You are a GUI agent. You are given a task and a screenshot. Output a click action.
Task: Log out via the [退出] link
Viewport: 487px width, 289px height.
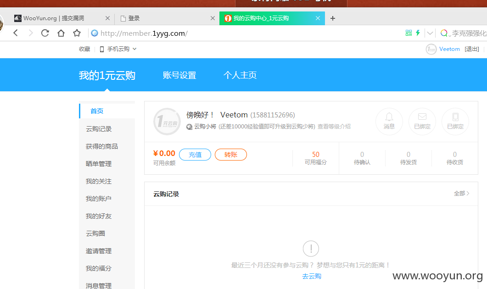tap(472, 49)
